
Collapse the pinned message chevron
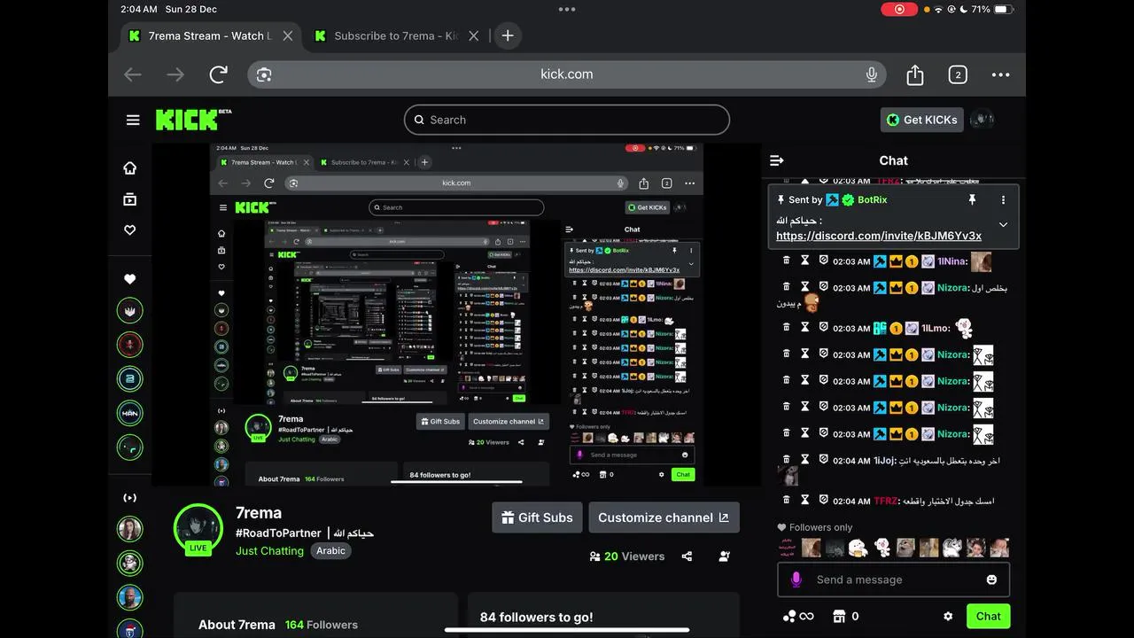(1003, 225)
